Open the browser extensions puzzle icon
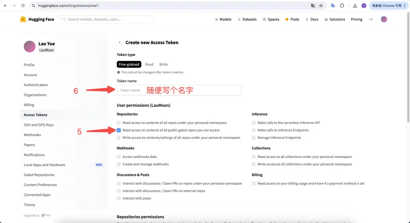Screen dimensions: 410x223 [342, 6]
